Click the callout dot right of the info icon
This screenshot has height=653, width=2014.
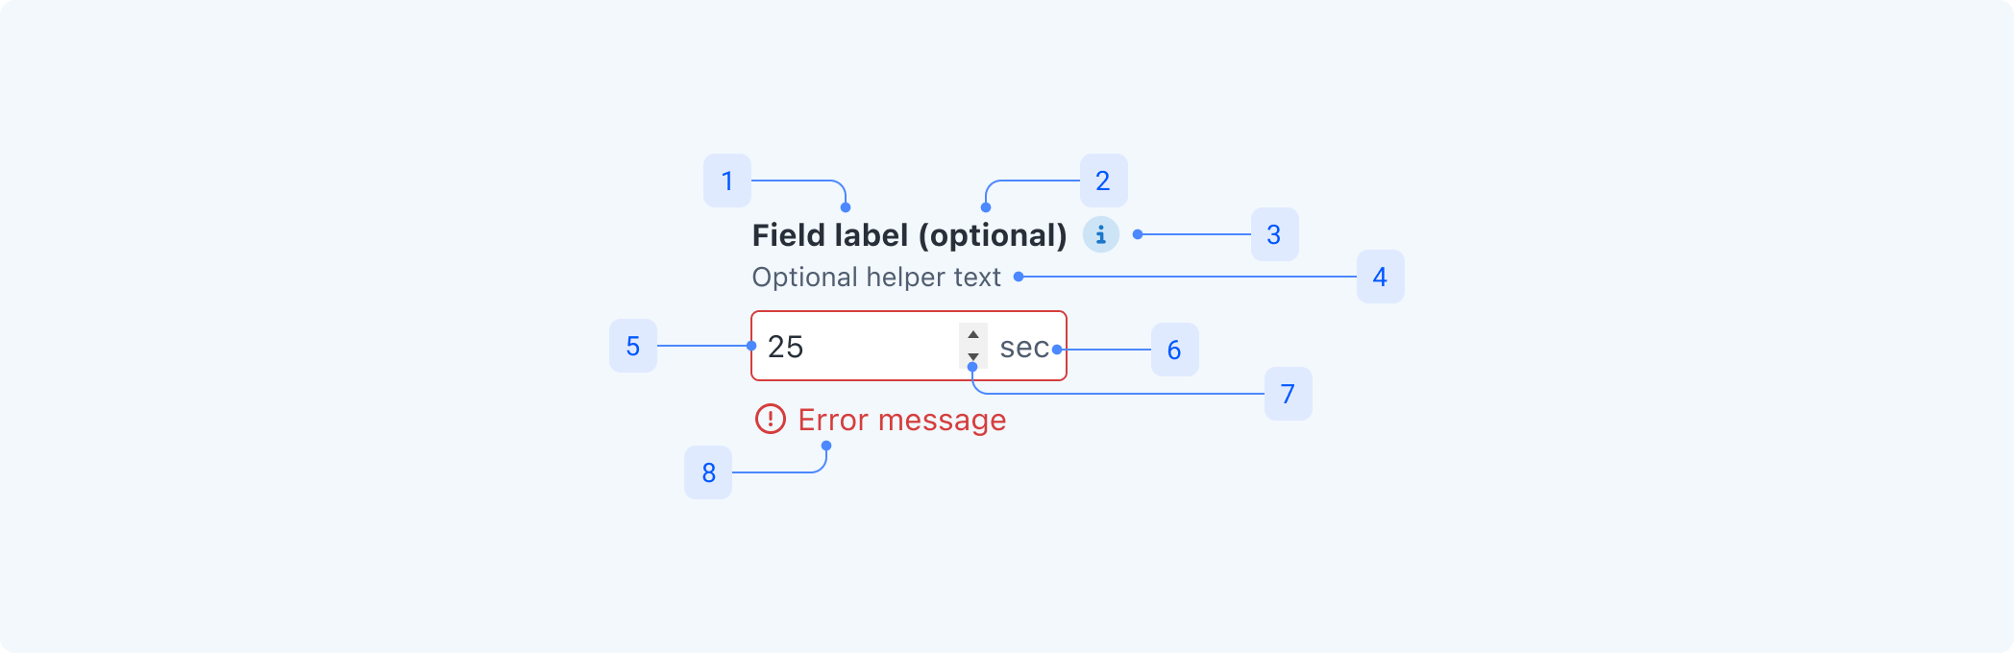(x=1138, y=234)
